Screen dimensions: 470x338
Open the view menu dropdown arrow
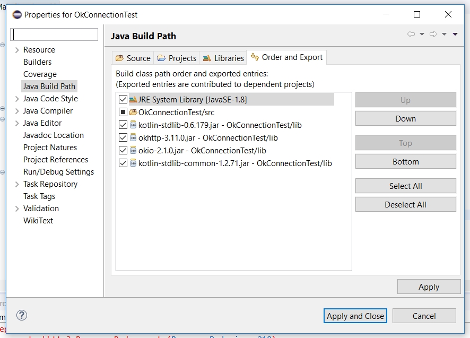pos(455,33)
